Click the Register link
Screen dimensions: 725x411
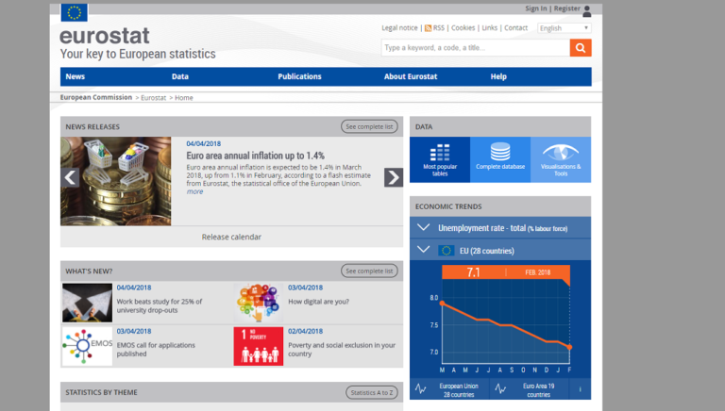point(566,8)
